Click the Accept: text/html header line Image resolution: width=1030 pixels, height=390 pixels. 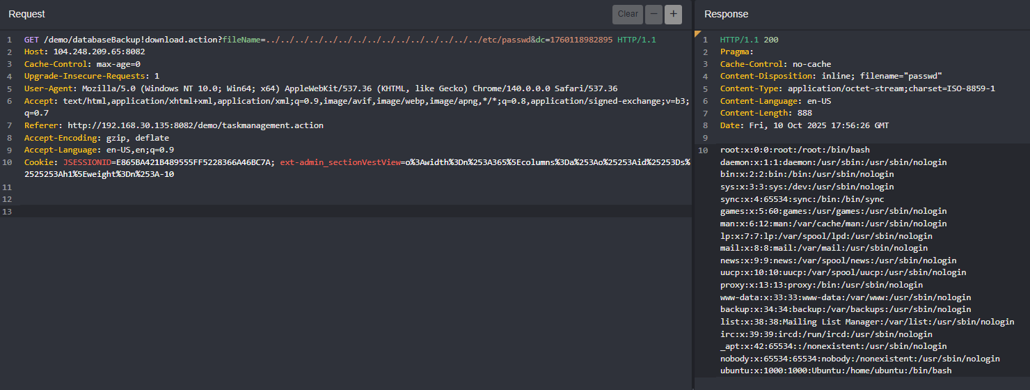coord(357,107)
